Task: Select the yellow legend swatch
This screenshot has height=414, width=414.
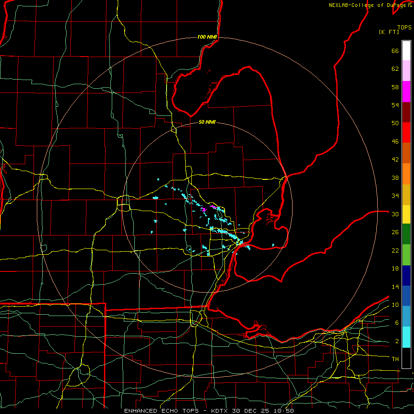Action: tap(406, 214)
